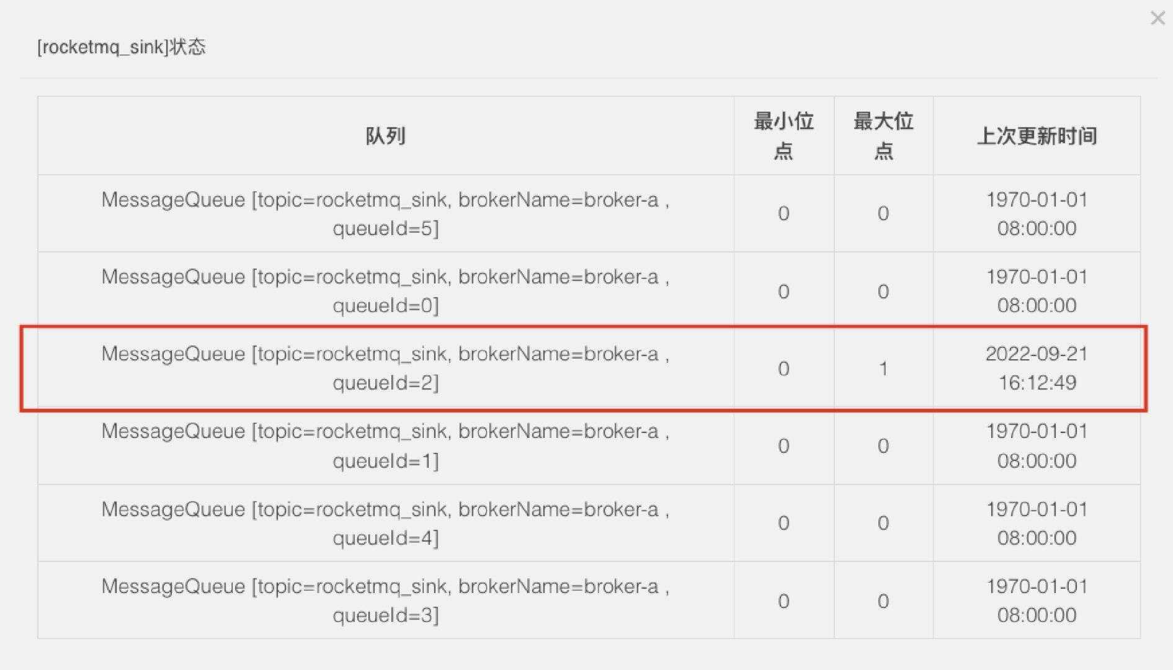
Task: Click the min offset value in queueId=4 row
Action: point(783,523)
